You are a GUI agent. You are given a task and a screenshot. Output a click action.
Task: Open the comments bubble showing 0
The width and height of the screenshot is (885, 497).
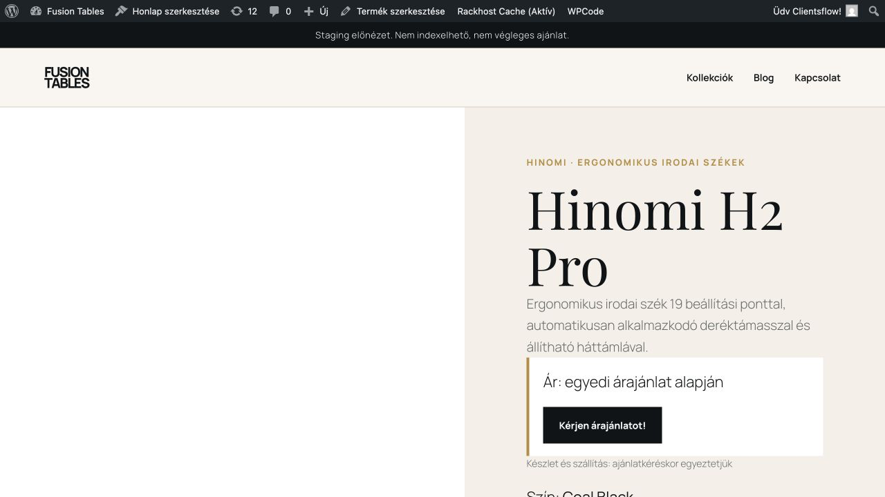coord(280,11)
